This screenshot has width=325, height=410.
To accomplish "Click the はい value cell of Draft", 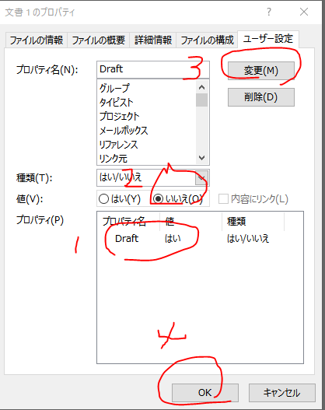I will pyautogui.click(x=173, y=239).
